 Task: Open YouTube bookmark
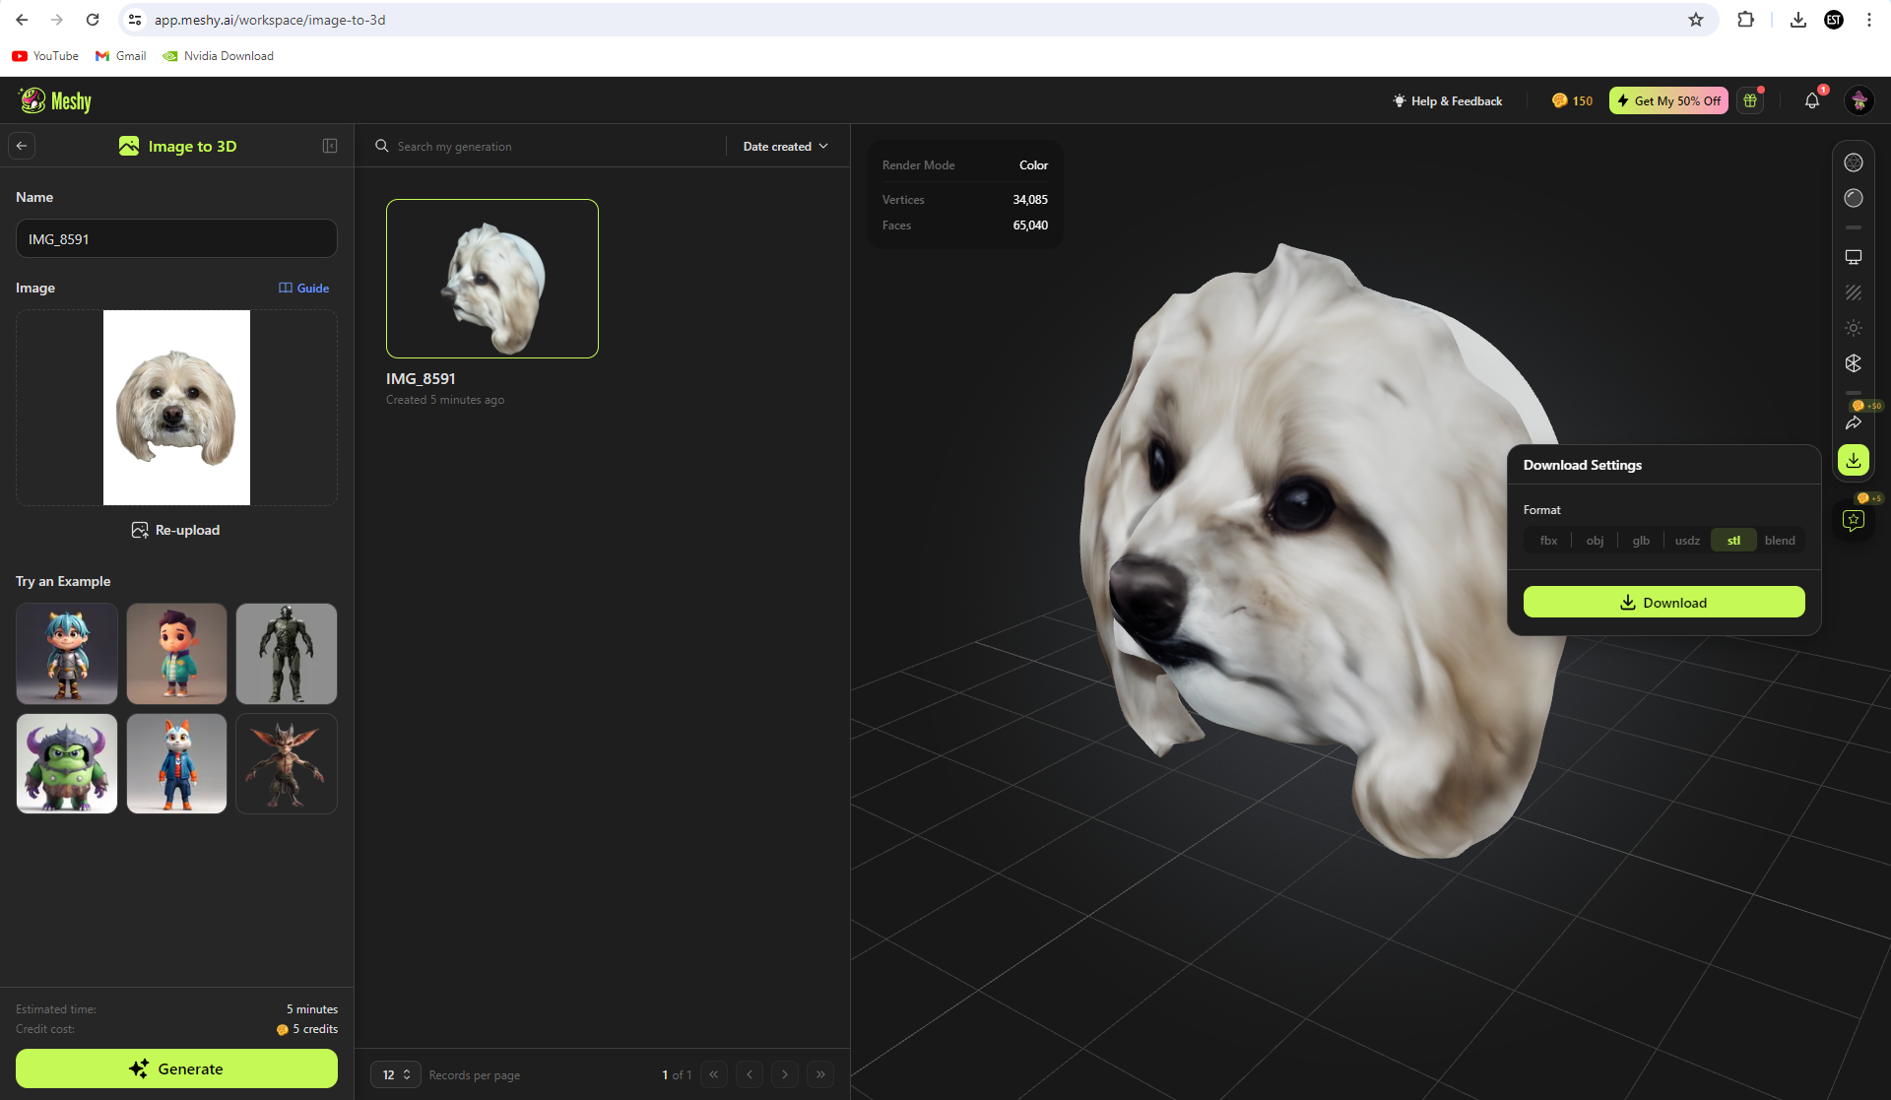45,56
